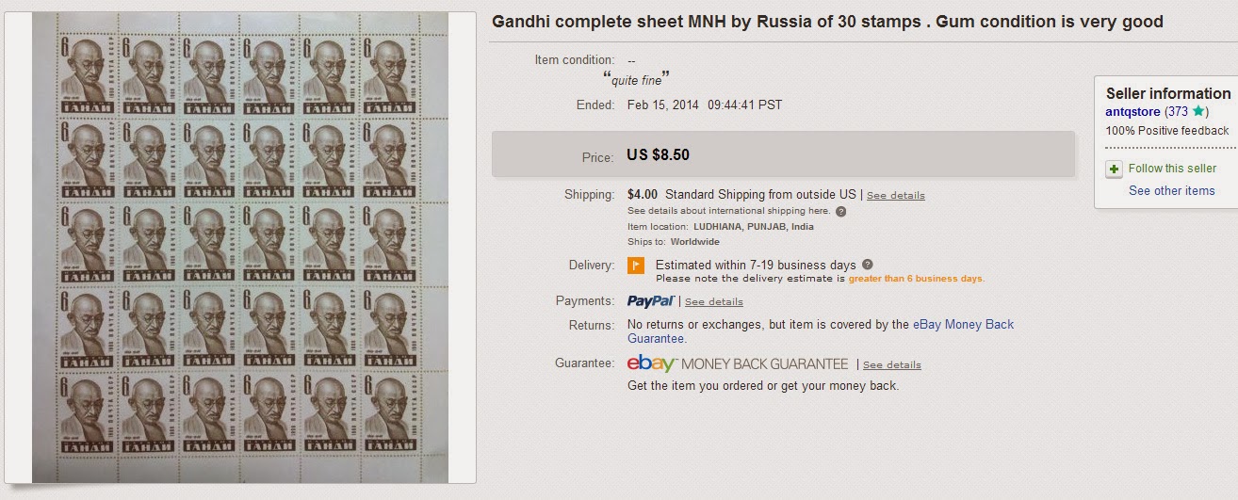Open the antqstore seller profile link
This screenshot has height=500, width=1238.
click(x=1132, y=111)
